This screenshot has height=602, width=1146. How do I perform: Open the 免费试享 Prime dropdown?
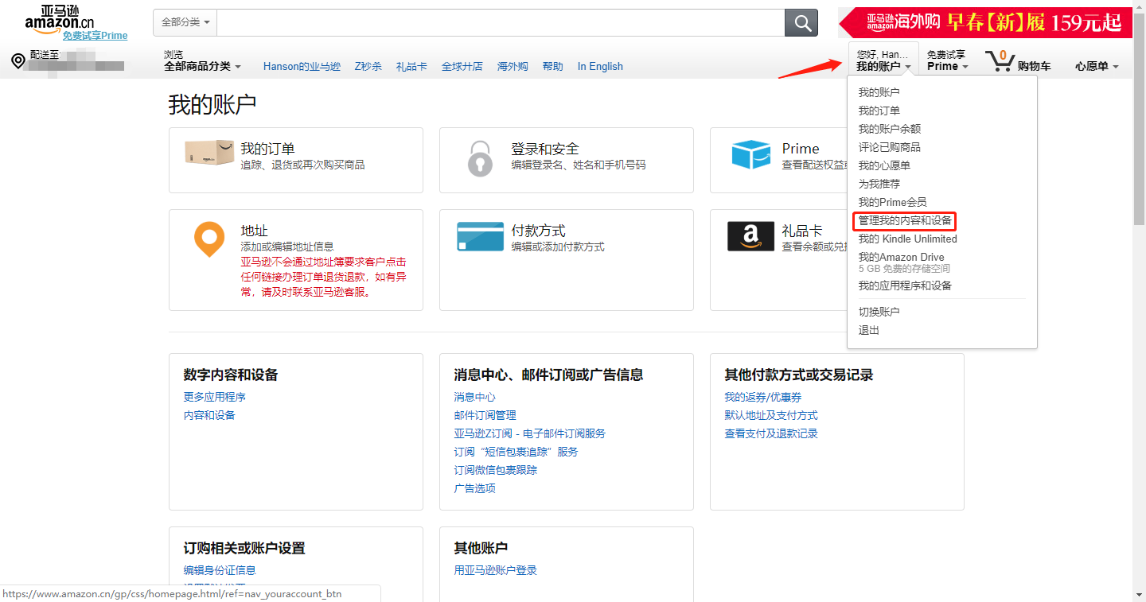(x=947, y=60)
